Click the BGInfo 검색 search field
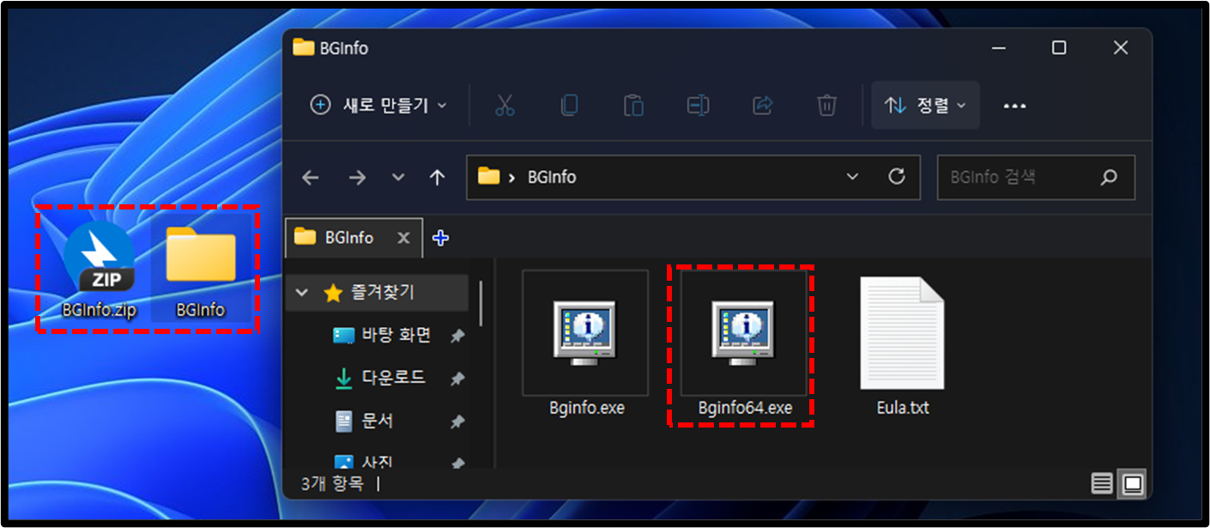Viewport: 1210px width, 528px height. 1036,178
